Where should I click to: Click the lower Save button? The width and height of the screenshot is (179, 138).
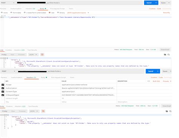[165, 71]
